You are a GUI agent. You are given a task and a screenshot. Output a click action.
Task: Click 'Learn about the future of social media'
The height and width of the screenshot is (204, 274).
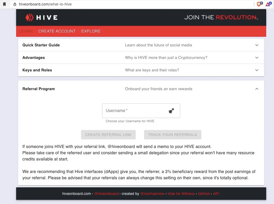tap(158, 45)
